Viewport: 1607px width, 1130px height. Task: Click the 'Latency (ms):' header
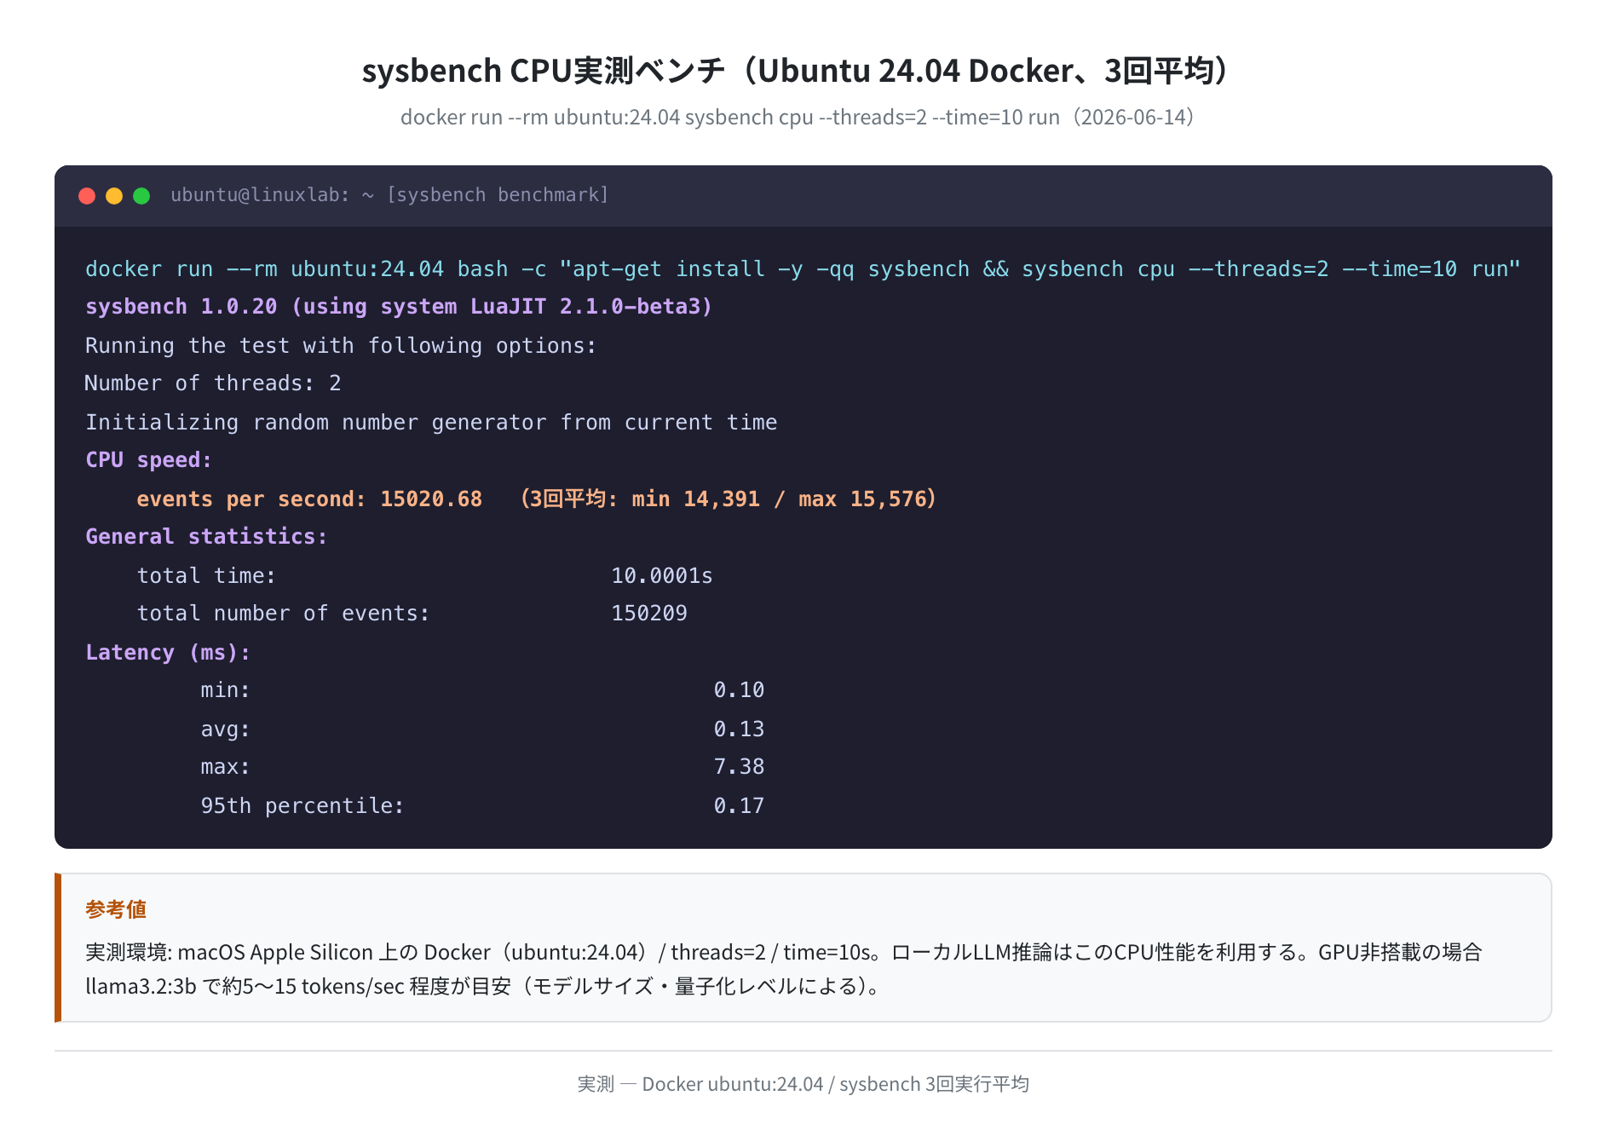click(x=168, y=653)
